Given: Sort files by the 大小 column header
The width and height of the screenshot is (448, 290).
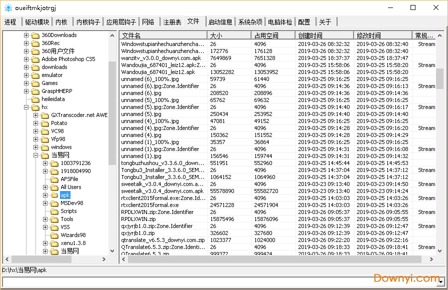Looking at the screenshot, I should tap(228, 35).
